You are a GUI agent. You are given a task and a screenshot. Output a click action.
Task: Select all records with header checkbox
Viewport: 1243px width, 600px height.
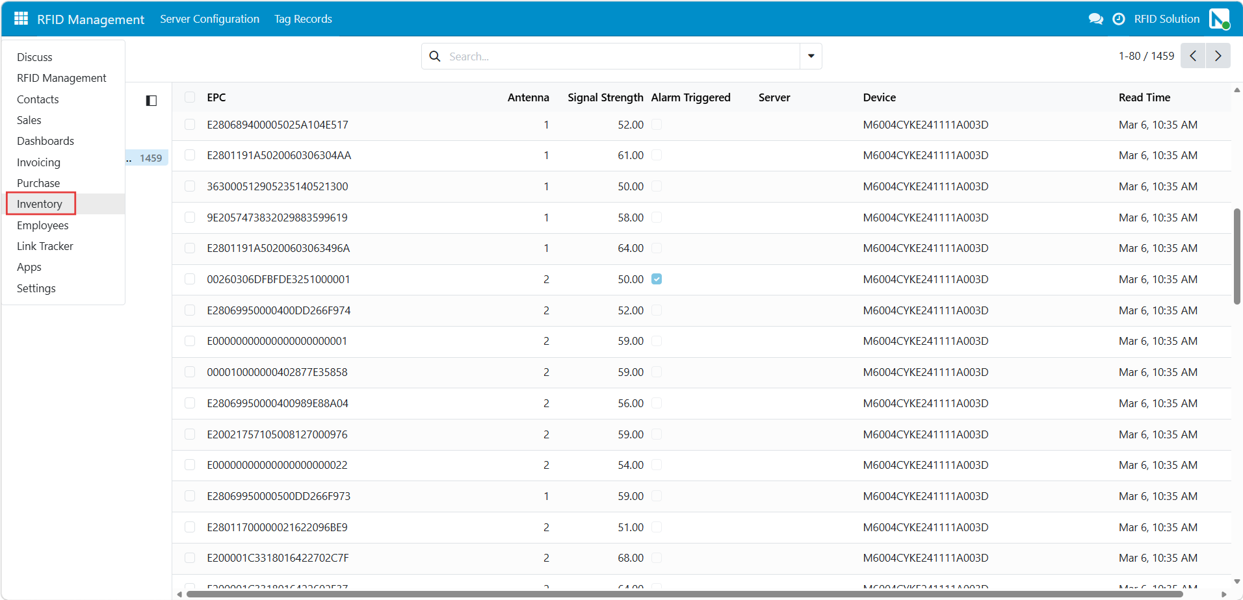(190, 97)
